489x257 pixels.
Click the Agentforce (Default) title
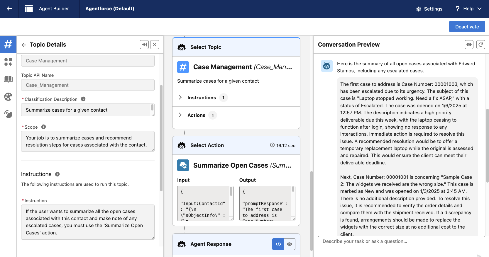110,9
